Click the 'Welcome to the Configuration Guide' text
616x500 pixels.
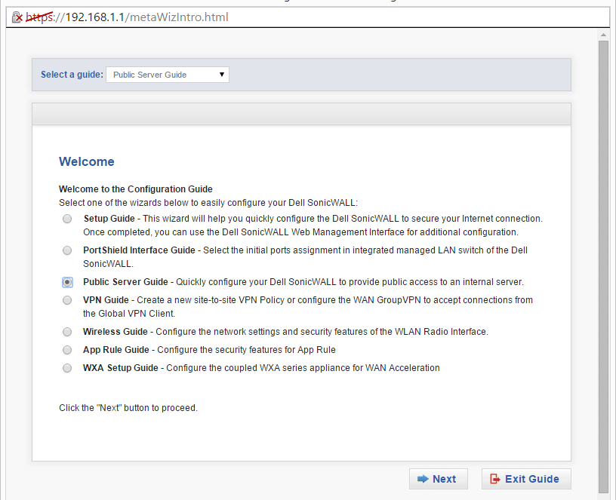tap(136, 189)
